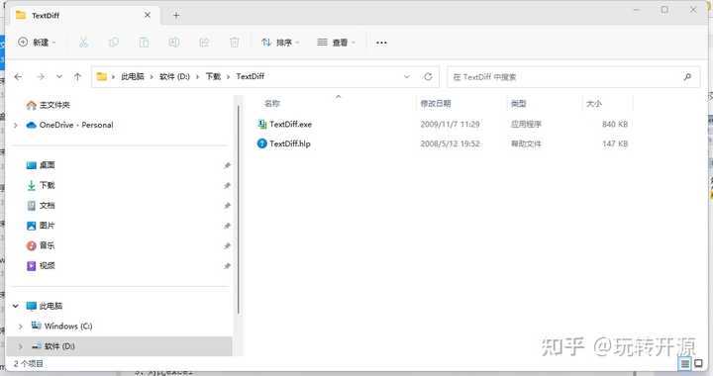
Task: Click the pin icon next to 文档
Action: [x=227, y=205]
